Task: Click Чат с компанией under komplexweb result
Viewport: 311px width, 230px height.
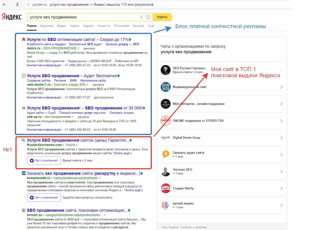Action: click(x=44, y=197)
